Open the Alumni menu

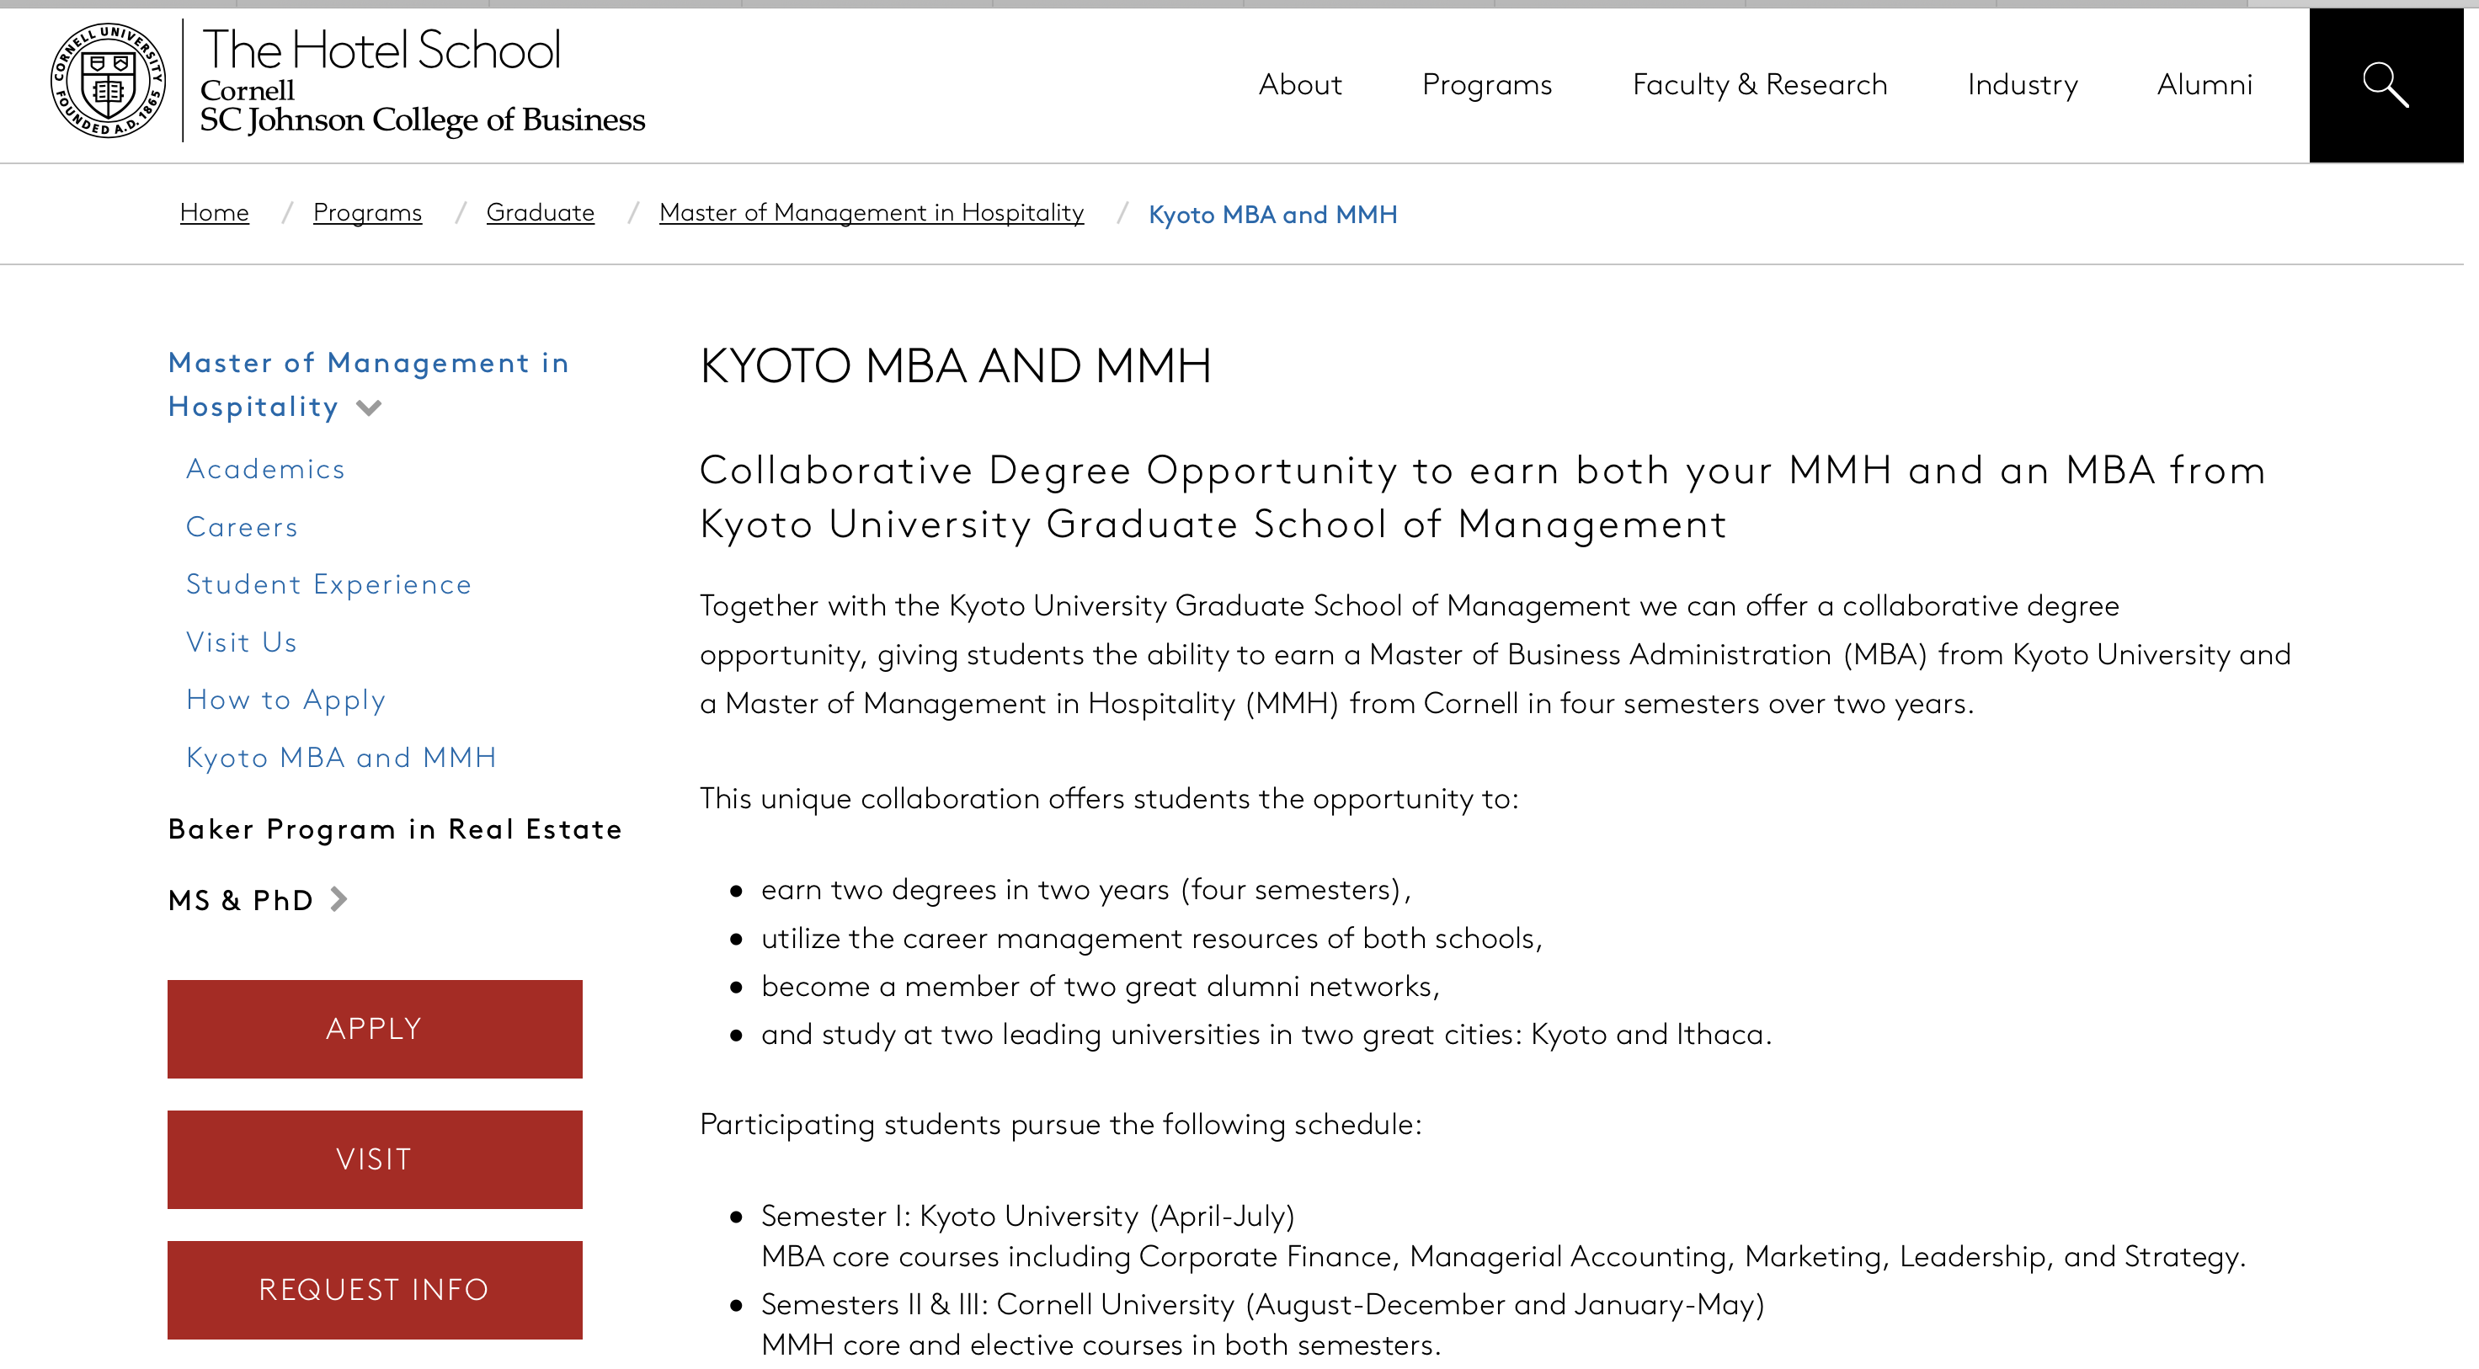click(x=2204, y=85)
